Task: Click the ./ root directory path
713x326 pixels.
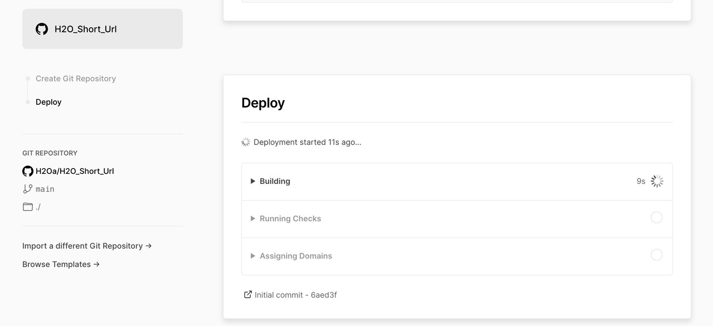Action: (x=38, y=207)
